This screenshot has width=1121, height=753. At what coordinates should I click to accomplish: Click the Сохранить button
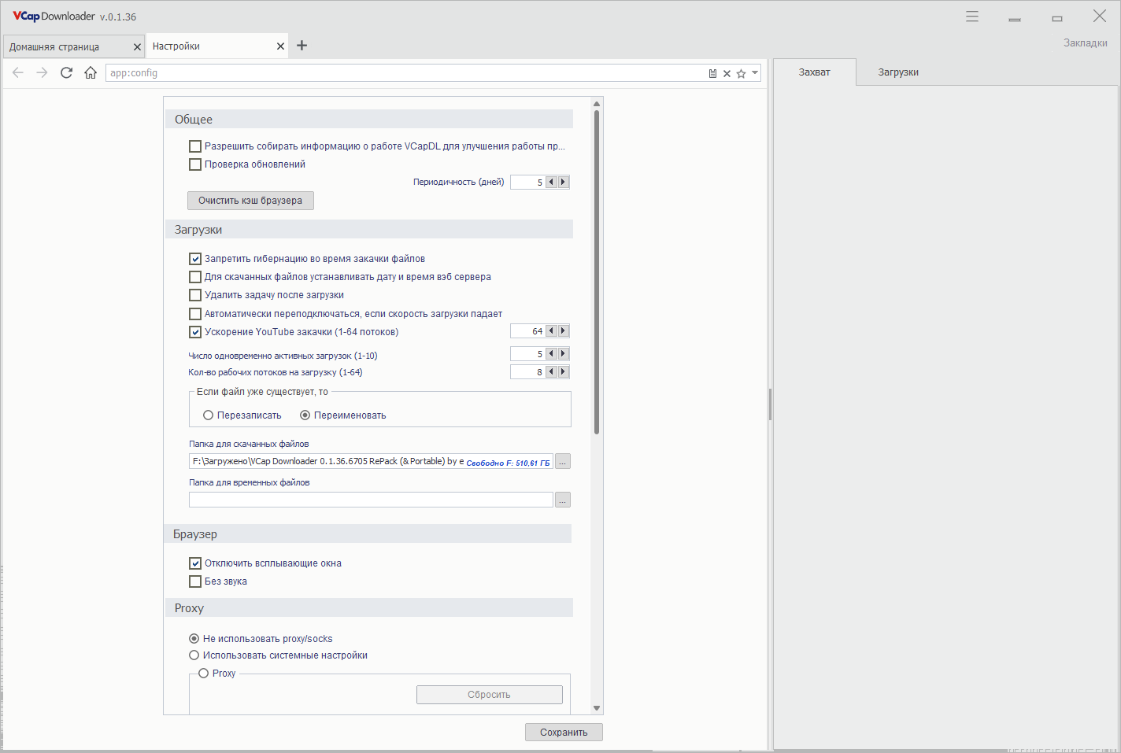click(564, 733)
